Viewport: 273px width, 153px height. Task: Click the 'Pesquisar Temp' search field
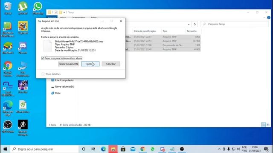pos(234,24)
